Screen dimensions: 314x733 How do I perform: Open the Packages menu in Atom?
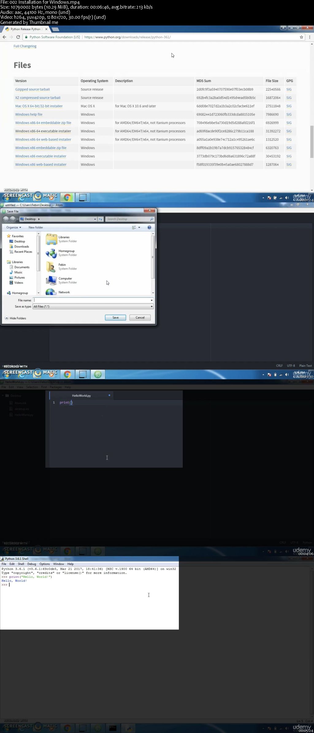[56, 387]
